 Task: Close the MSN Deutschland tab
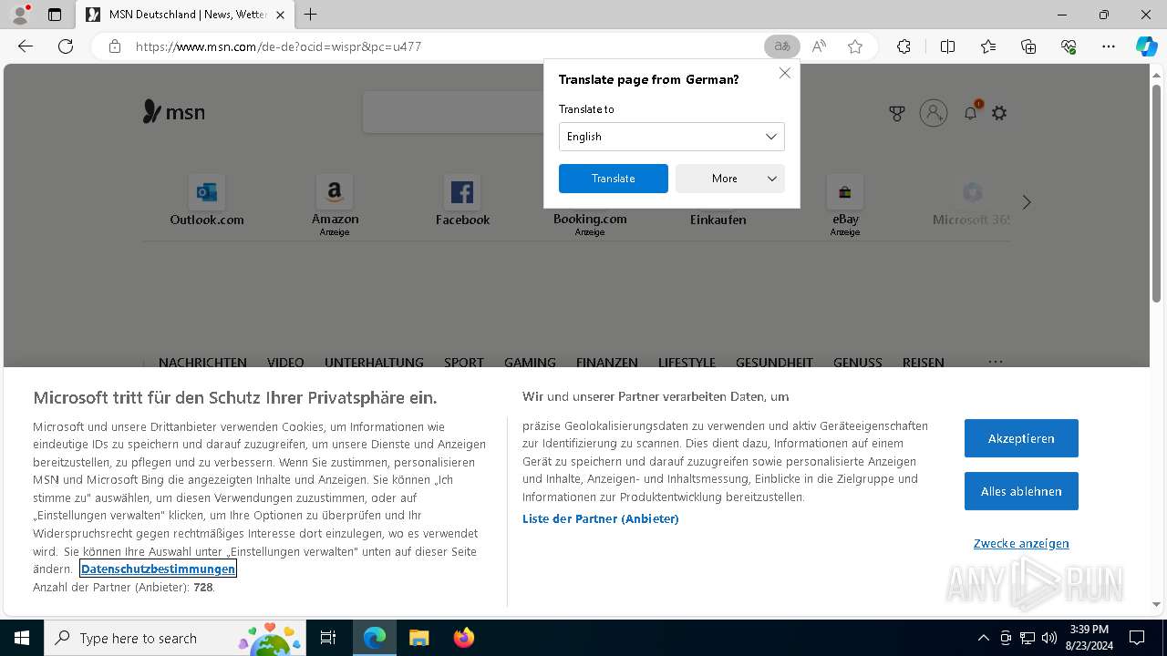280,15
